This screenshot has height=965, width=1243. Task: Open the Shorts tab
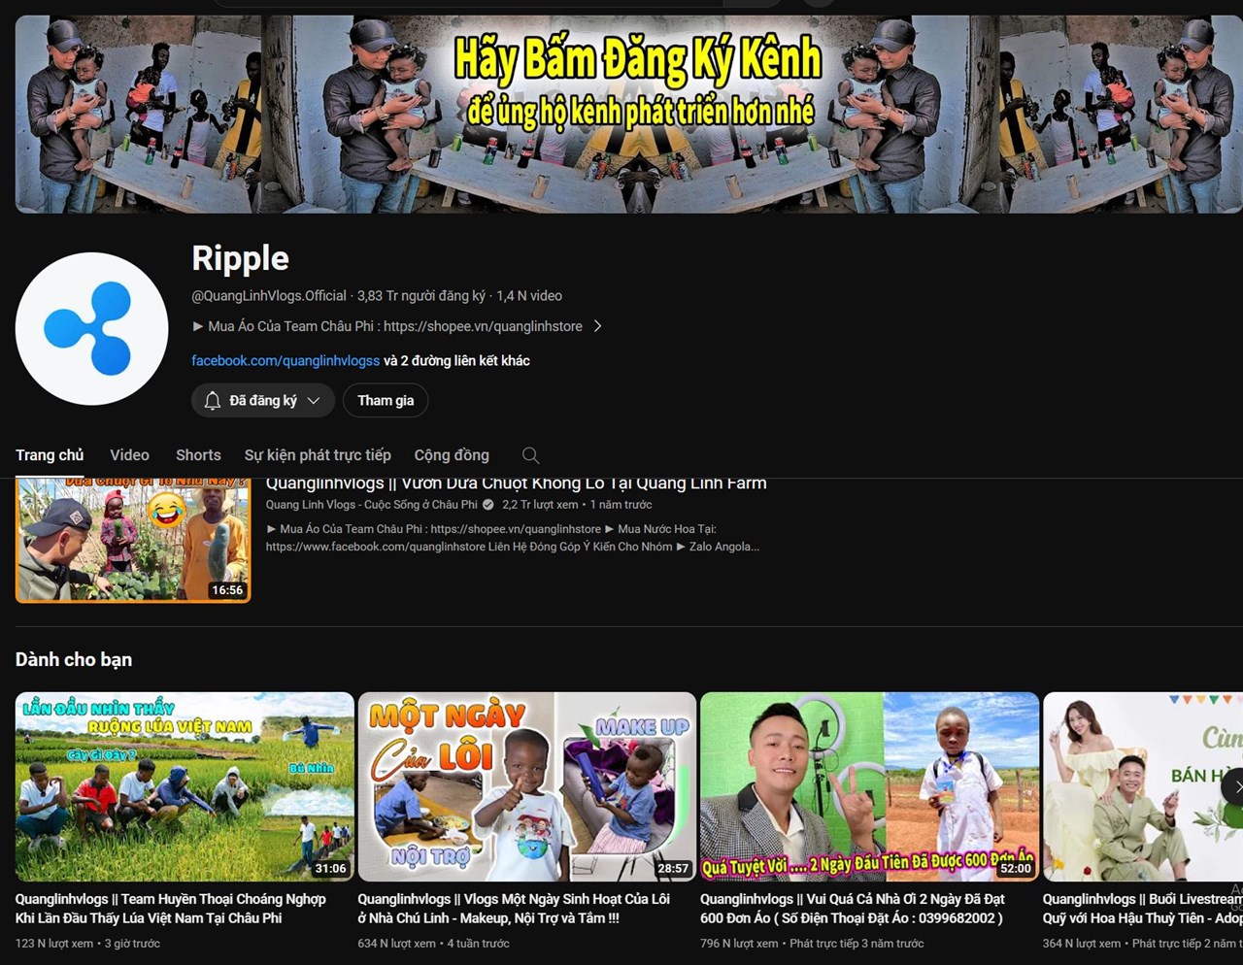pos(198,454)
